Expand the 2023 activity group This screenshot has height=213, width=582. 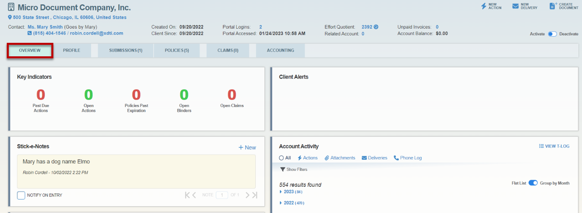pos(281,192)
